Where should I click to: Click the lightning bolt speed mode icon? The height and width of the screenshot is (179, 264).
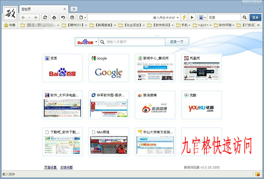[x=184, y=17]
